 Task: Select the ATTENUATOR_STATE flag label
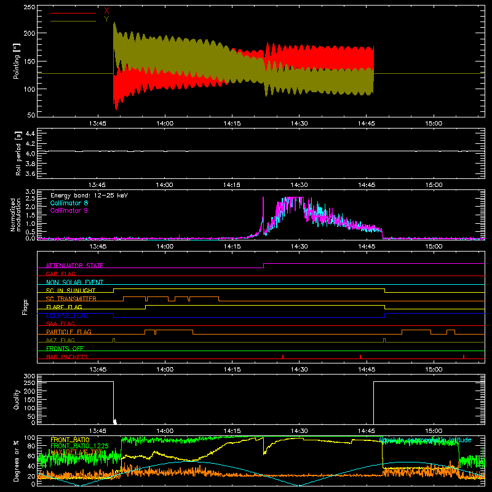74,266
